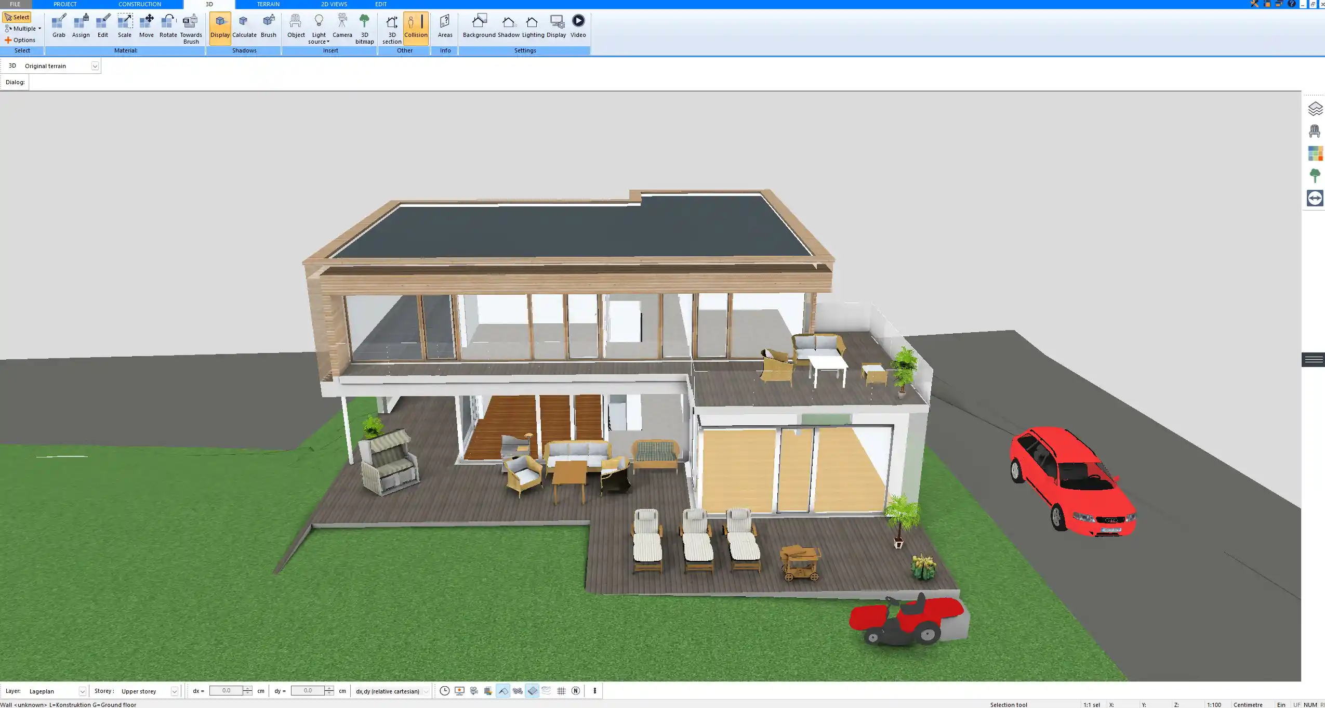Viewport: 1325px width, 708px height.
Task: Insert a Camera into the scene
Action: click(x=341, y=24)
